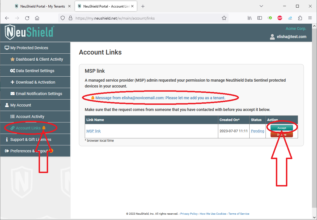317x220 pixels.
Task: Open Support & Gift Licenses
Action: click(35, 139)
